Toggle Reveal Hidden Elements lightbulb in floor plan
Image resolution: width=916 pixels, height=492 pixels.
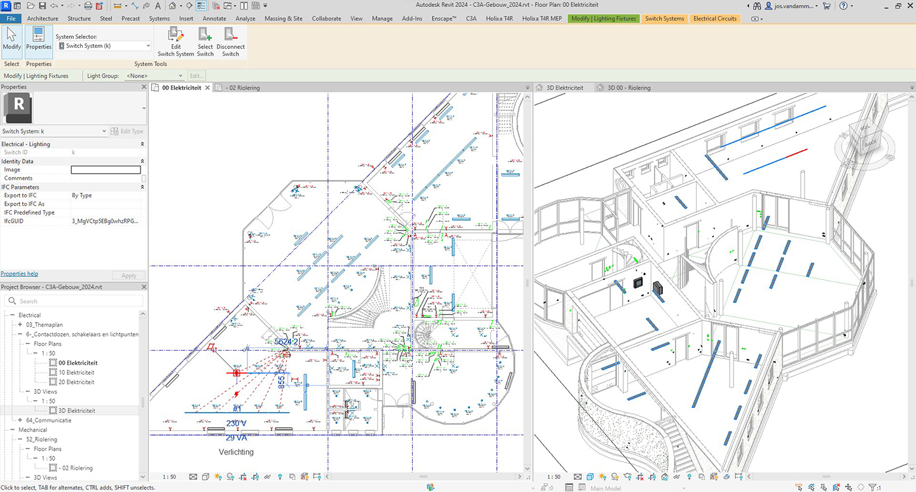[280, 477]
